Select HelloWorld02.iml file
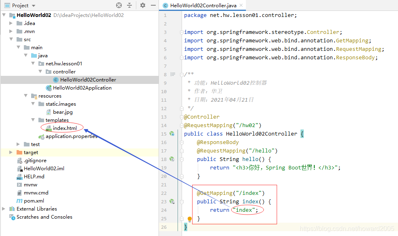Screen dimensions: 398x236 pos(44,169)
